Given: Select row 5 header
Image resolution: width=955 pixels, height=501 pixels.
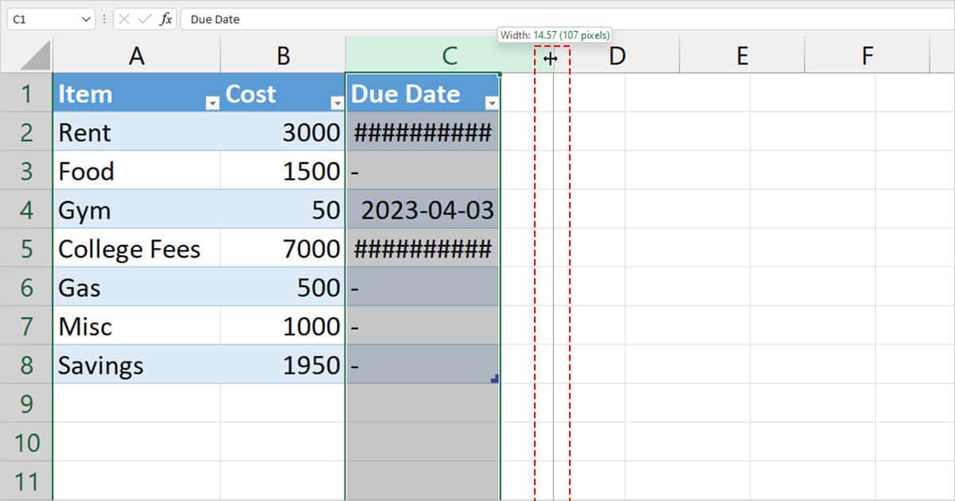Looking at the screenshot, I should click(x=26, y=248).
